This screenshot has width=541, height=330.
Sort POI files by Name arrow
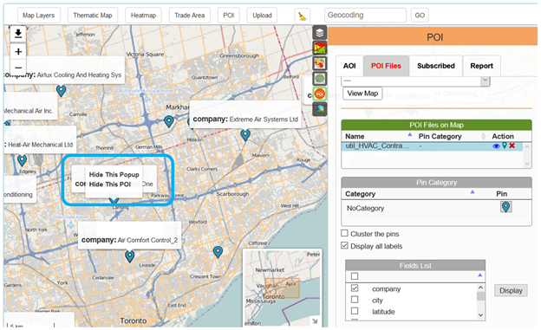click(x=410, y=135)
